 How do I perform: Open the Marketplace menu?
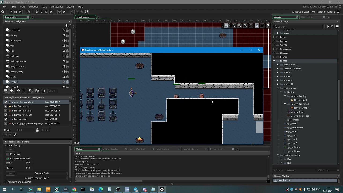(57, 6)
